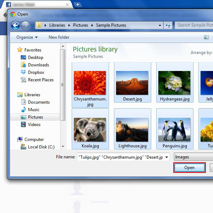
Task: Open the Organize menu
Action: coord(27,37)
